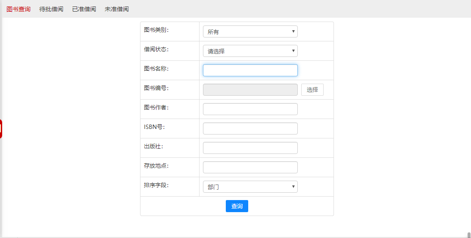Switch to the 图书查询 tab

point(19,9)
